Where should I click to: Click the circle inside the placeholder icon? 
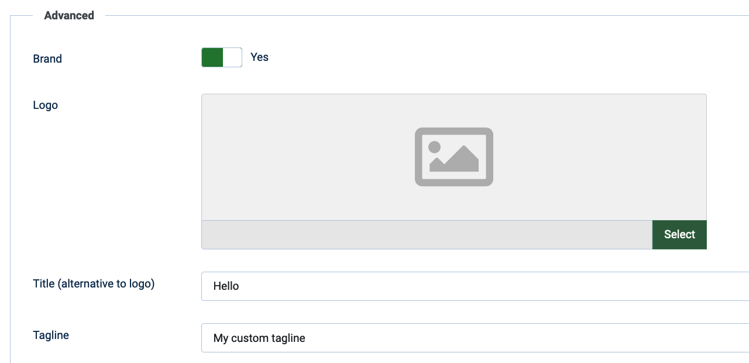coord(434,147)
